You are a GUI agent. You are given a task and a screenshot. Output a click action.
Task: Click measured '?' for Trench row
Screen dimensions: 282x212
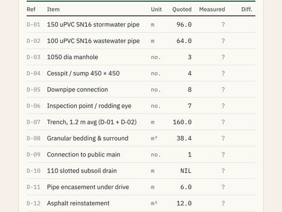(223, 122)
